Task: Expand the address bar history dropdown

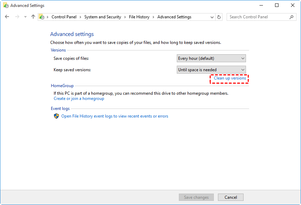Action: [x=212, y=17]
